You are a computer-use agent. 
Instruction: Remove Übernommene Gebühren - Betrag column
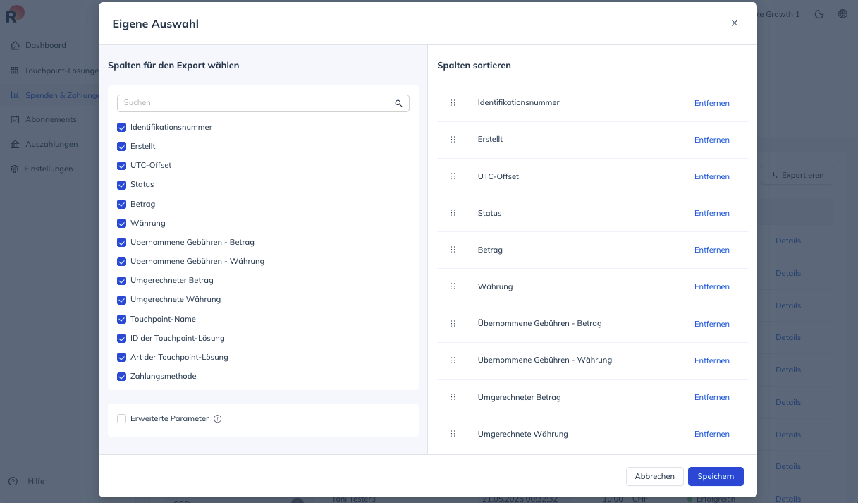click(711, 324)
